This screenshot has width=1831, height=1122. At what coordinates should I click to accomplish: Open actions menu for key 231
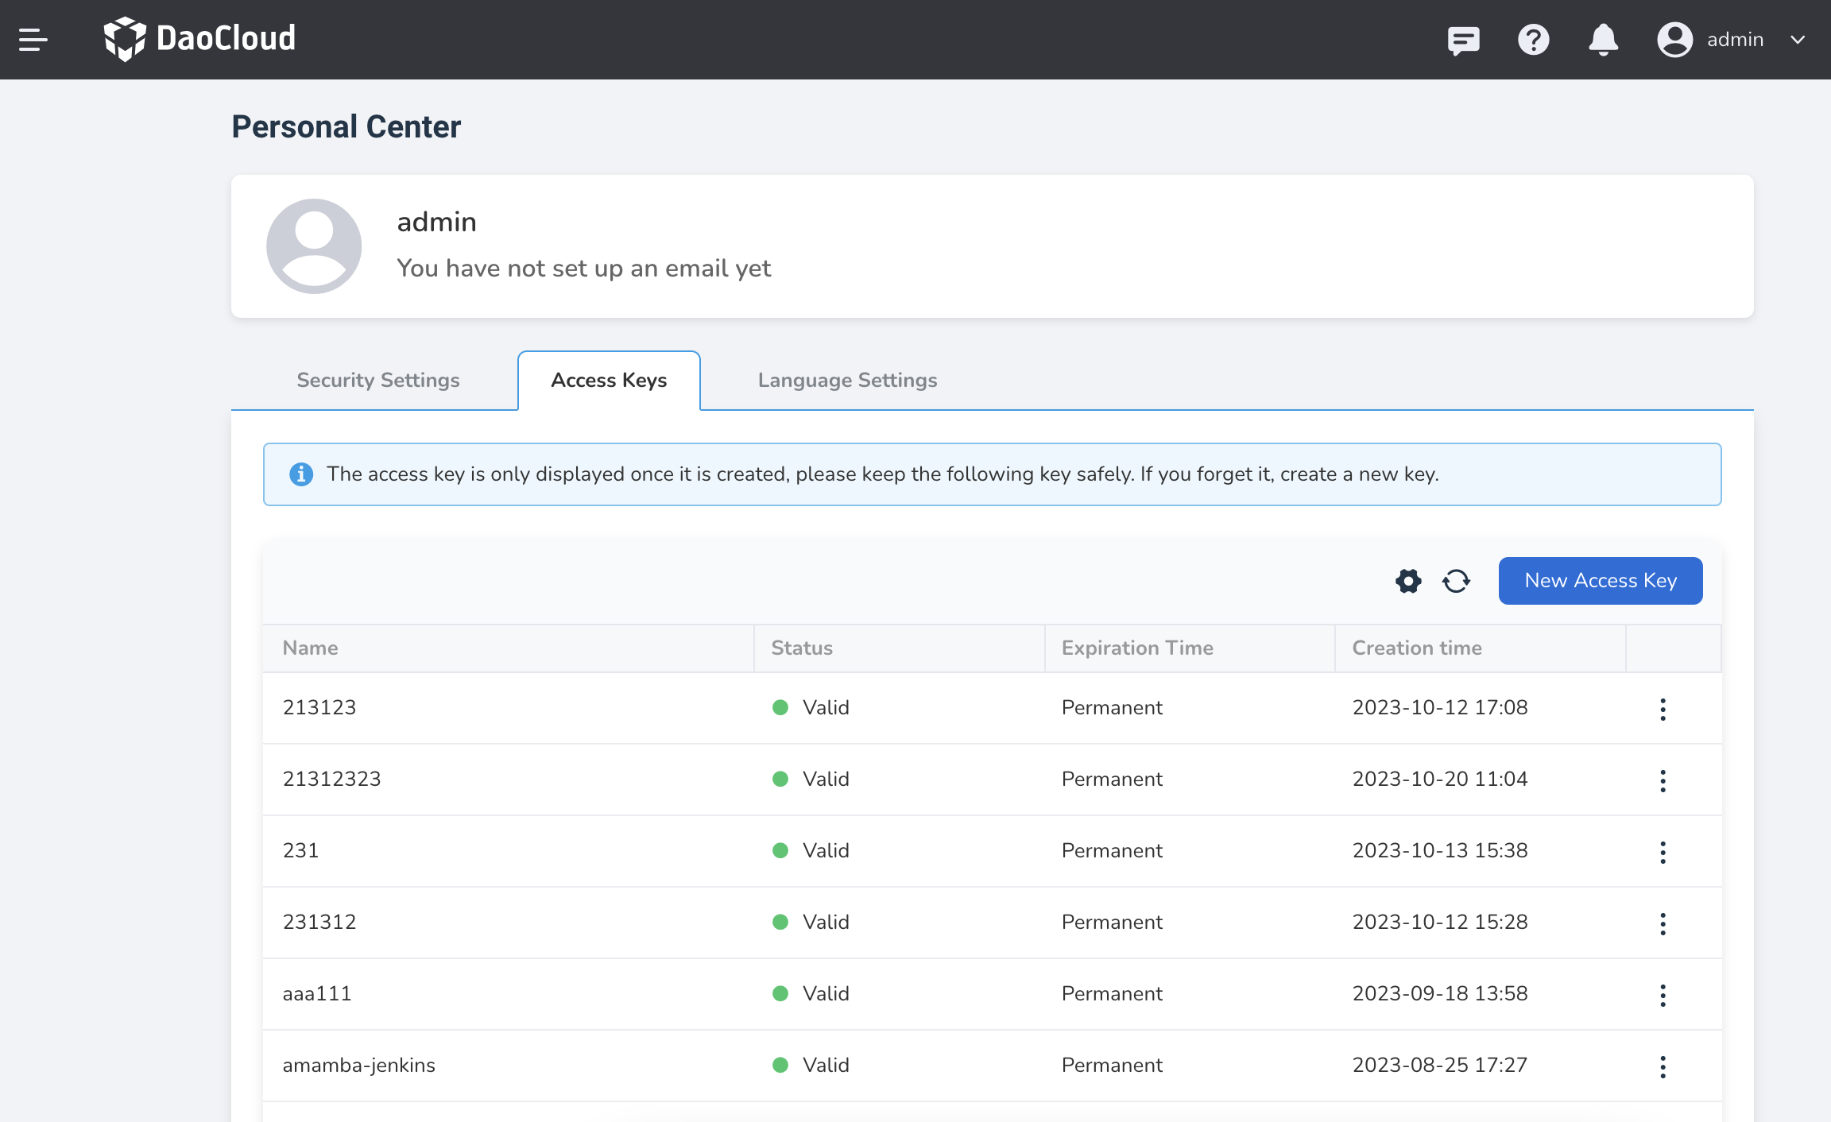point(1663,852)
